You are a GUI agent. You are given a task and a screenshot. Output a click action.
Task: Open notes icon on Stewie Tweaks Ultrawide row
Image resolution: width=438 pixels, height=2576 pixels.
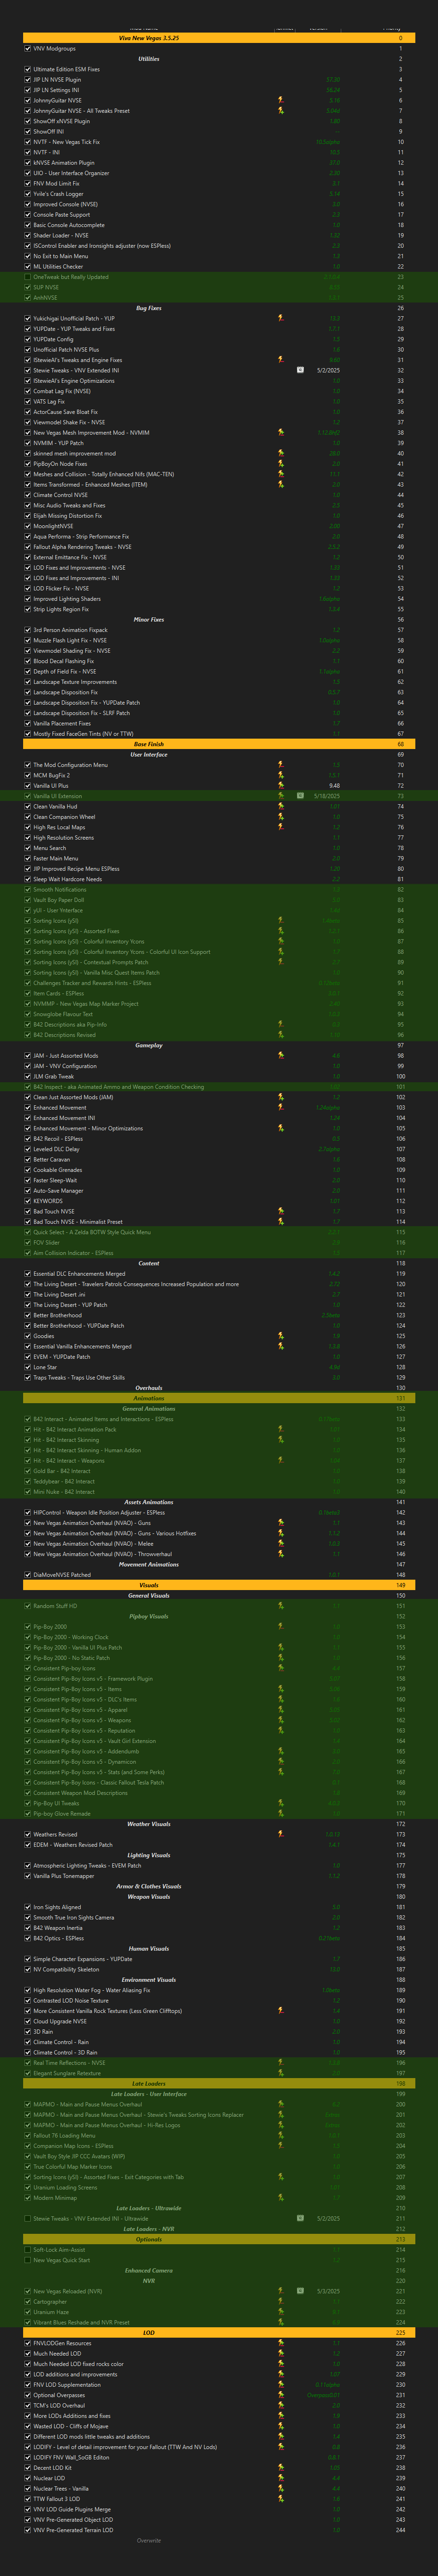point(300,2218)
